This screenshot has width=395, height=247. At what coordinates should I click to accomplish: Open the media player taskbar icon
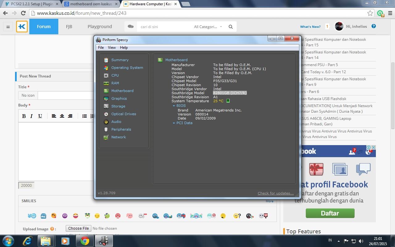pos(65,241)
